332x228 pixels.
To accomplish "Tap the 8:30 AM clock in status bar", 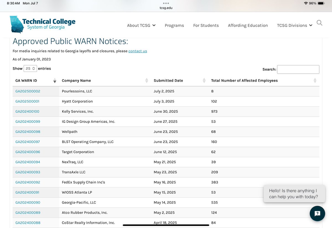I will 13,3.
